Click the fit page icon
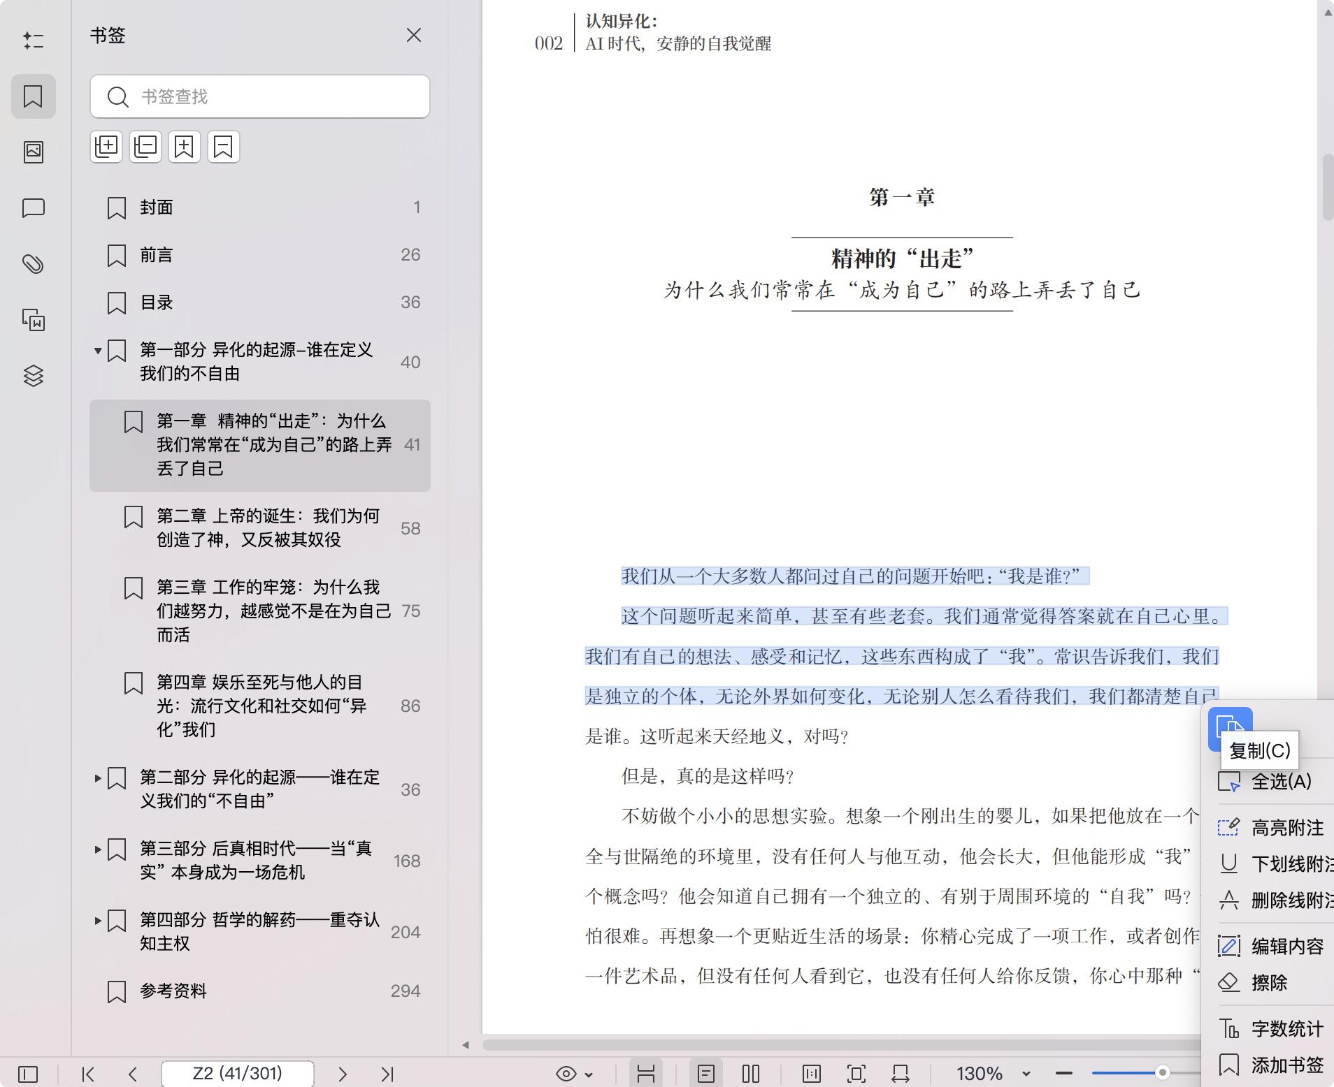 856,1074
